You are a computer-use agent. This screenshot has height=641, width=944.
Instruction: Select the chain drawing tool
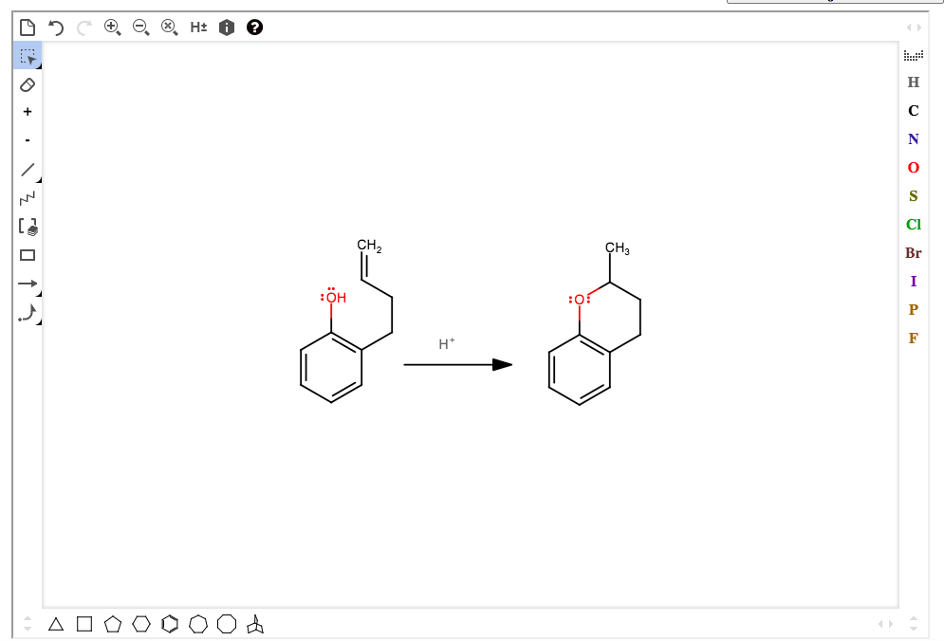28,197
